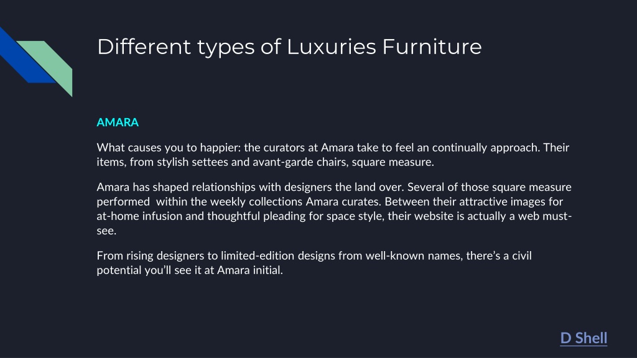Screen dimensions: 637x358
Task: Select the slide title 'Different types of Luxuries Furniture'
Action: 289,47
